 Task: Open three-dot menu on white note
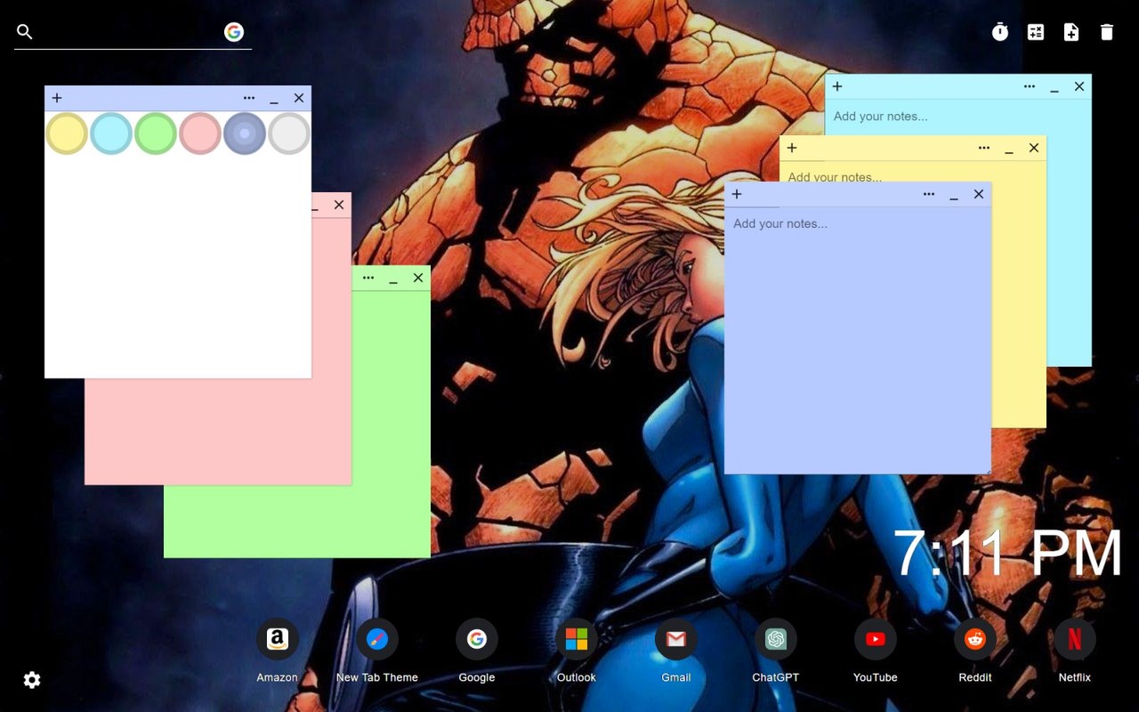(249, 98)
